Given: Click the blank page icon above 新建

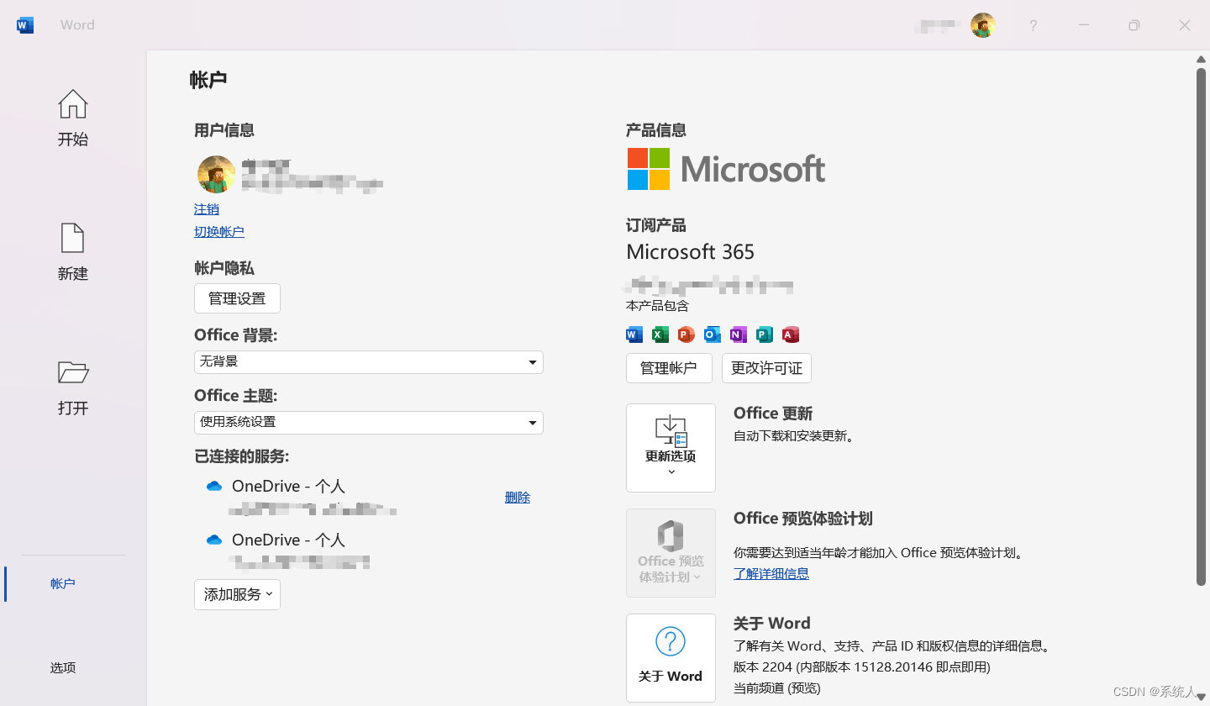Looking at the screenshot, I should coord(73,238).
